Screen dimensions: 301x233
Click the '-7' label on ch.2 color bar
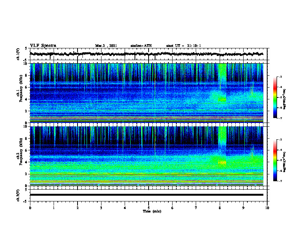[280, 181]
